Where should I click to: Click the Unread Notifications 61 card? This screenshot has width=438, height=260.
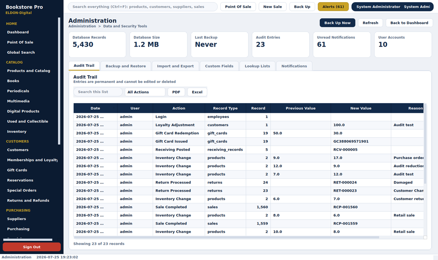pyautogui.click(x=342, y=44)
